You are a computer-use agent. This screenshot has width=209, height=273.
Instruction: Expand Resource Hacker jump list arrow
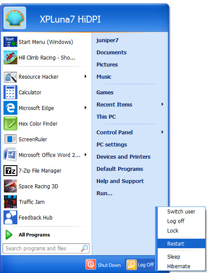[x=86, y=77]
